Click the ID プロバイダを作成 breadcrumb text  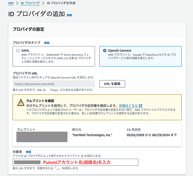61,3
